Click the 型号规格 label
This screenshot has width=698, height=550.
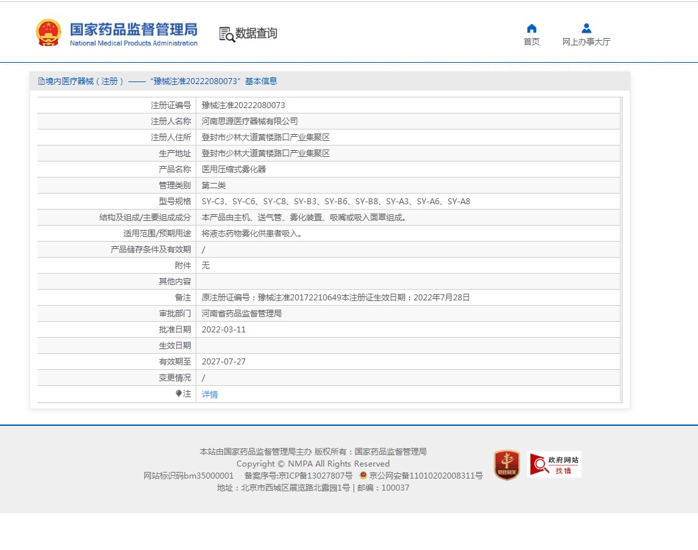(175, 202)
